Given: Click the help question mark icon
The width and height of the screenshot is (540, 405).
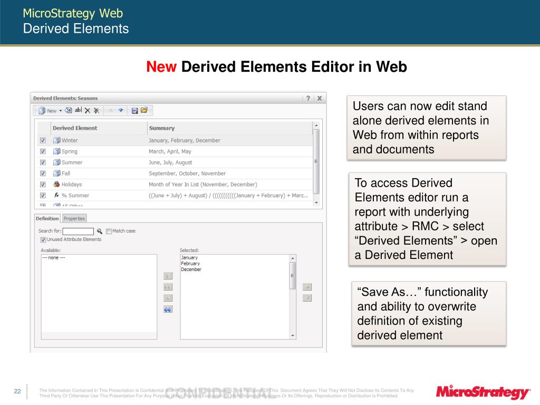Looking at the screenshot, I should click(308, 98).
